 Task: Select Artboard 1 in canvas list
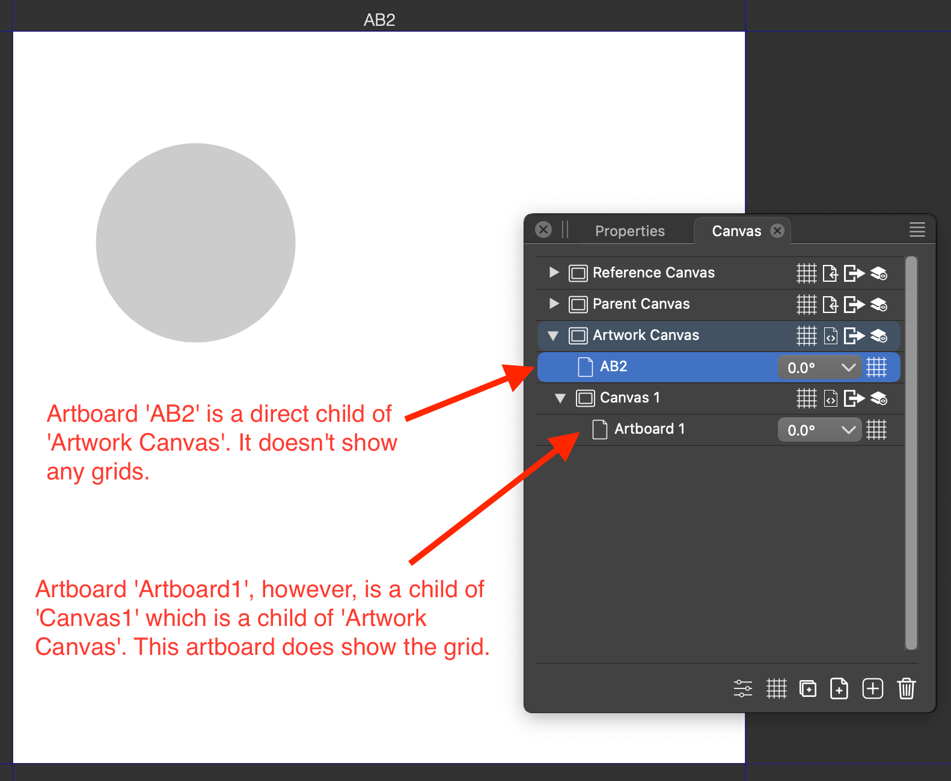pos(649,429)
